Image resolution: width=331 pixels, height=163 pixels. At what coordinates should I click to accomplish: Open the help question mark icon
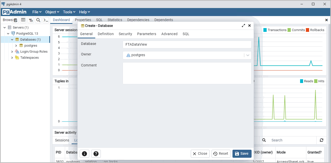coord(96,154)
